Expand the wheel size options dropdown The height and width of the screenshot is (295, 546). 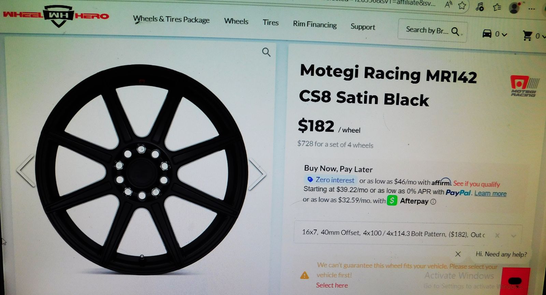coord(514,236)
